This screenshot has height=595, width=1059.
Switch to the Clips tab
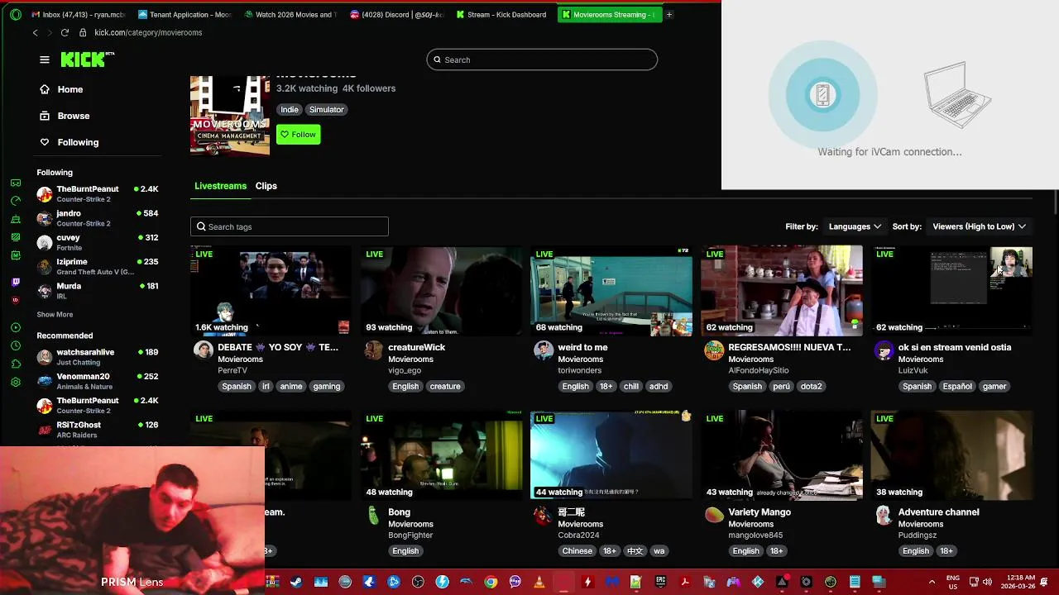coord(266,186)
